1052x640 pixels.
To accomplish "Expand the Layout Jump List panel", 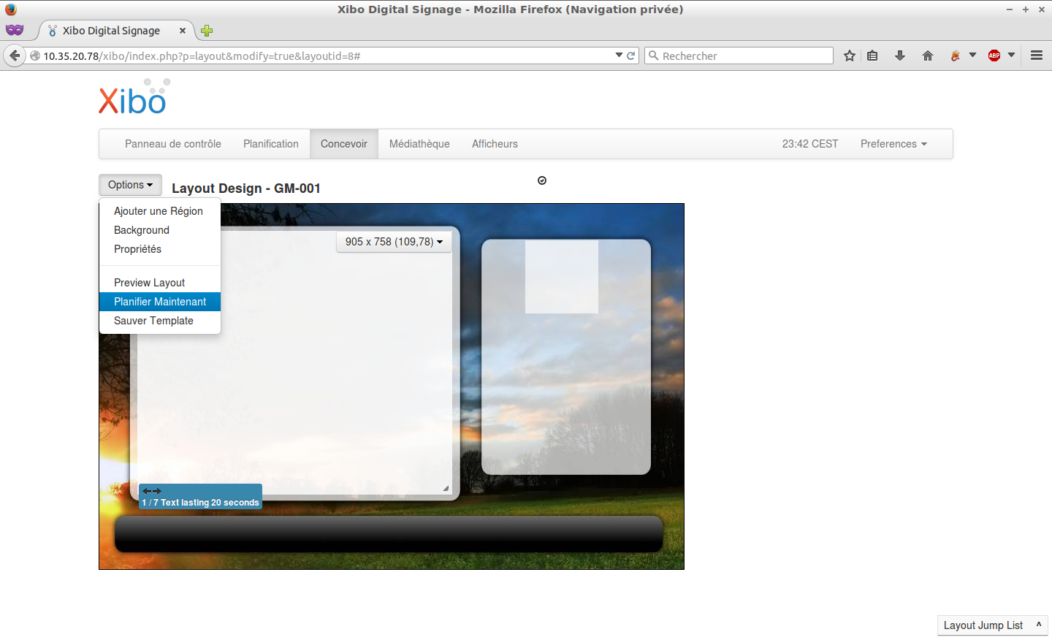I will [x=992, y=625].
